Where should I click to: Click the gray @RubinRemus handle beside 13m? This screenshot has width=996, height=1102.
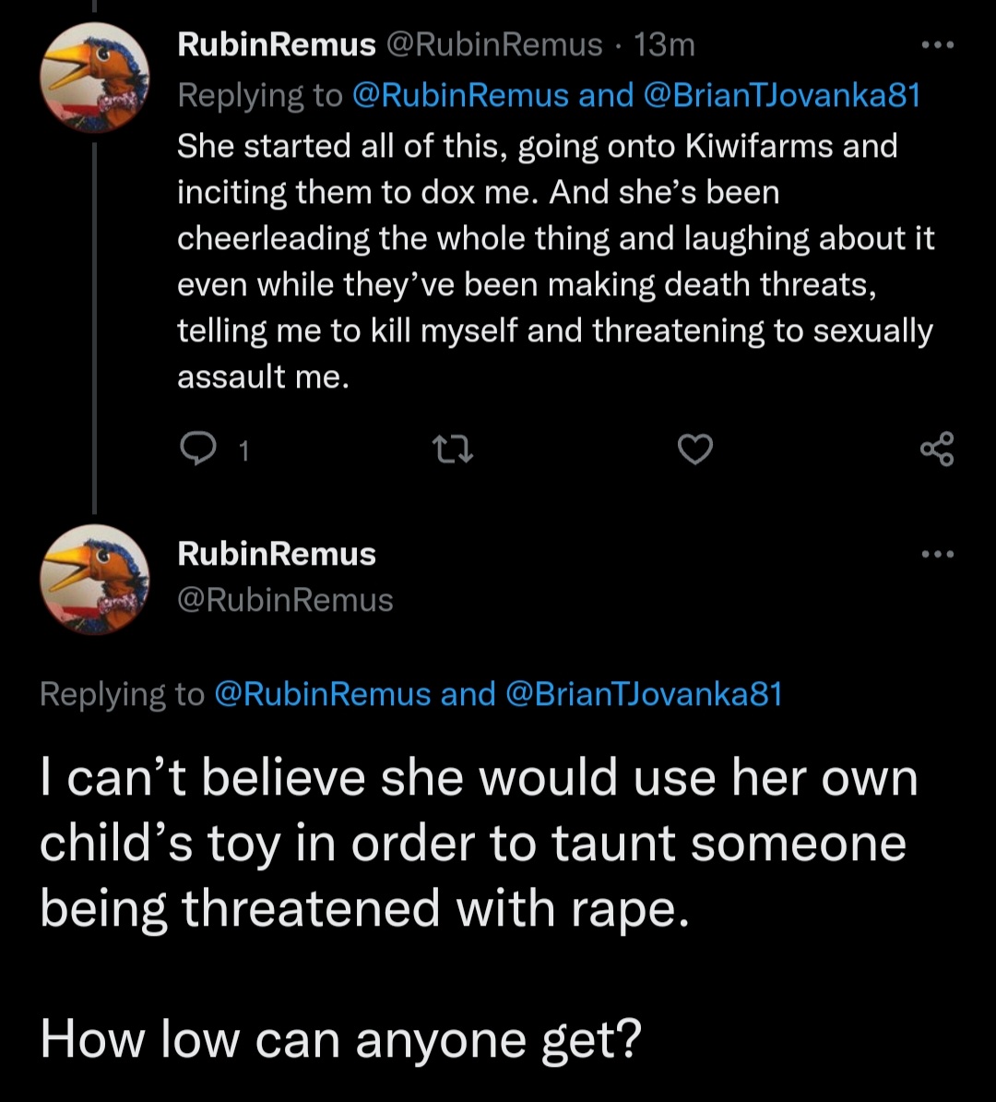tap(493, 45)
